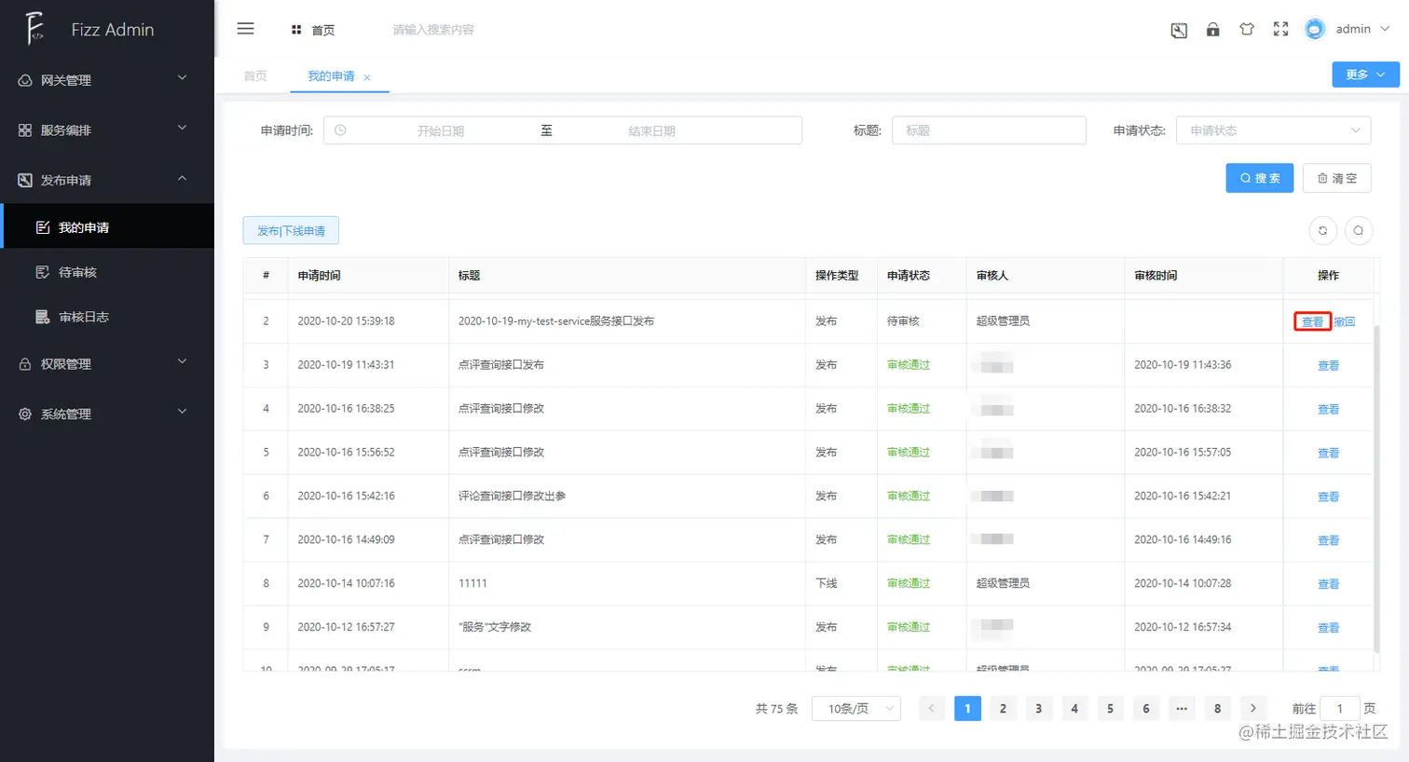Open the admin user dropdown

[x=1362, y=29]
